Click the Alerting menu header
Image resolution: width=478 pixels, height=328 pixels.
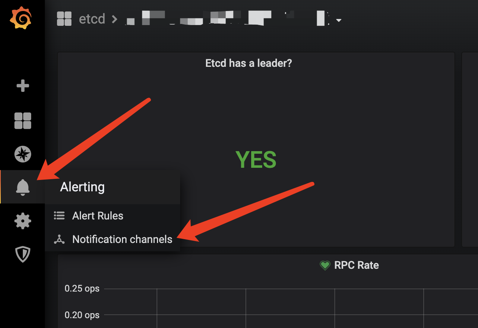coord(82,187)
